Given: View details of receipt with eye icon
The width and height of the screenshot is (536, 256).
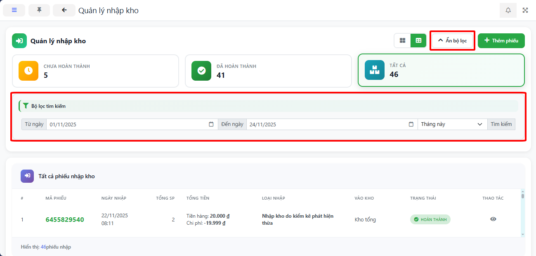Looking at the screenshot, I should coord(493,219).
